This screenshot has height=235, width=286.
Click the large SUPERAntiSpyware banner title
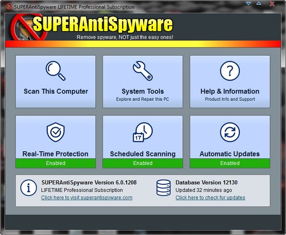pyautogui.click(x=103, y=24)
